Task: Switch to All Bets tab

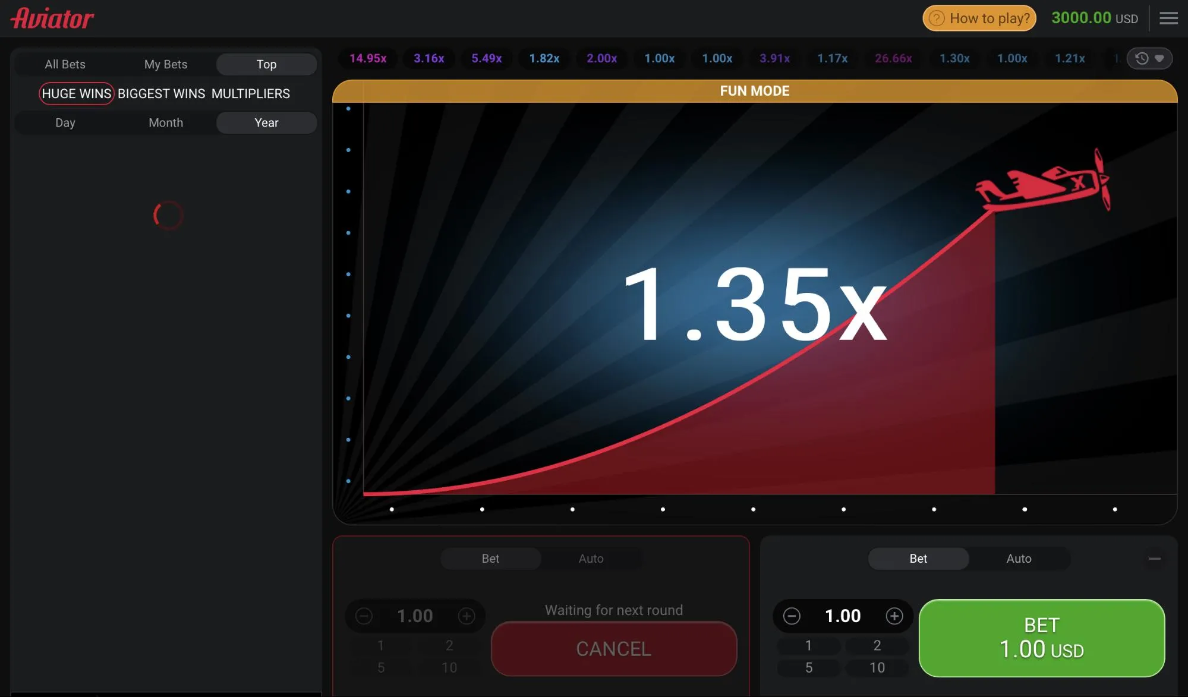Action: pyautogui.click(x=65, y=64)
